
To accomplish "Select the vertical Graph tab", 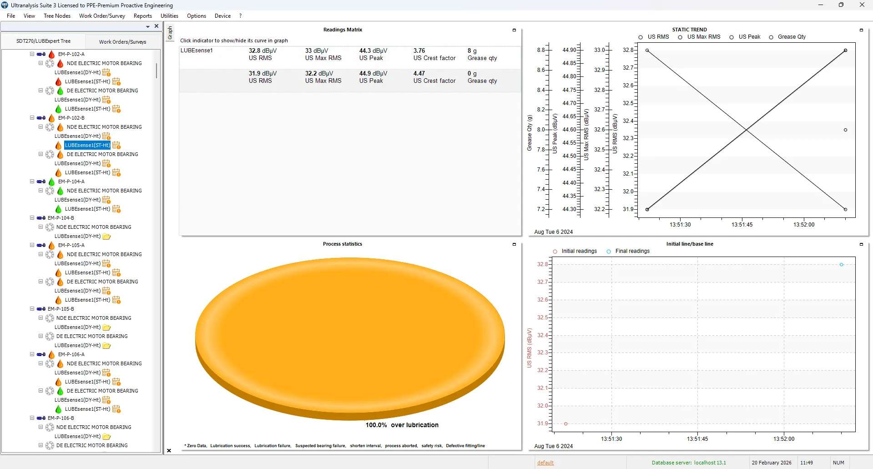I will coord(170,33).
